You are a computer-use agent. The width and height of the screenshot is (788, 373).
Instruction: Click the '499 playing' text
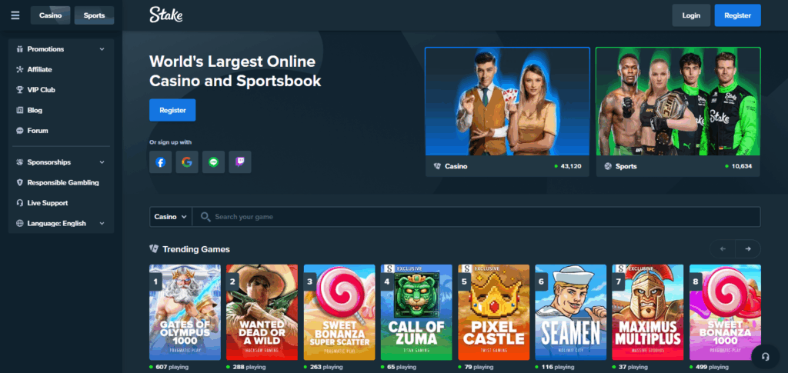coord(712,367)
